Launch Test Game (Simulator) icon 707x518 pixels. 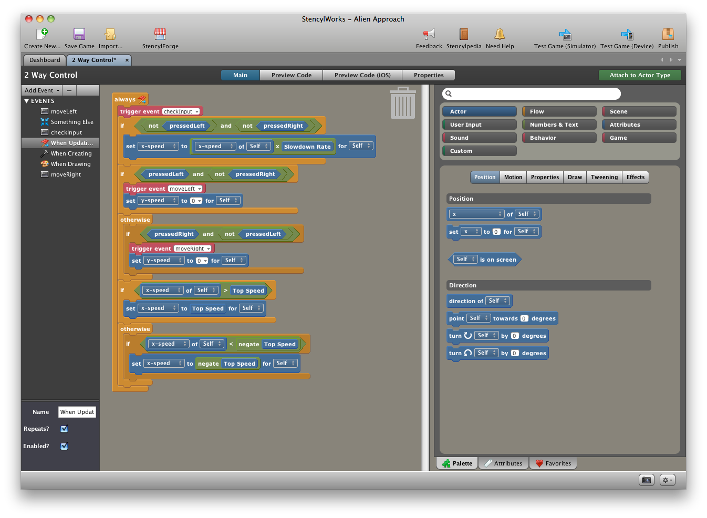[x=565, y=34]
